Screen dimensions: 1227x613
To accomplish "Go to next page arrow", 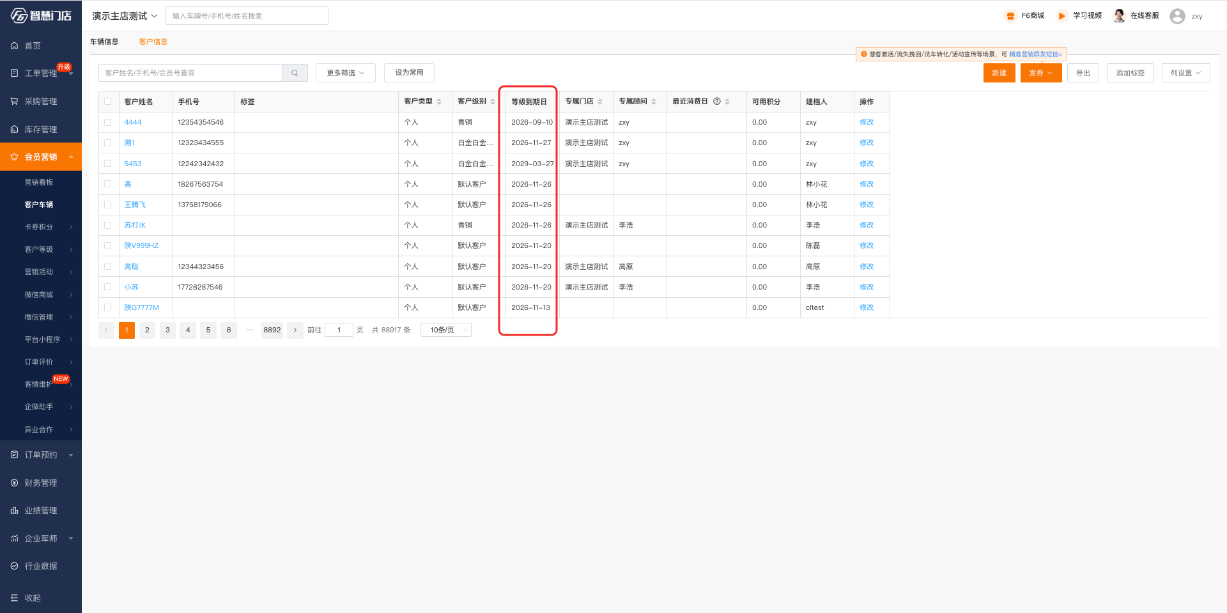I will [x=295, y=330].
